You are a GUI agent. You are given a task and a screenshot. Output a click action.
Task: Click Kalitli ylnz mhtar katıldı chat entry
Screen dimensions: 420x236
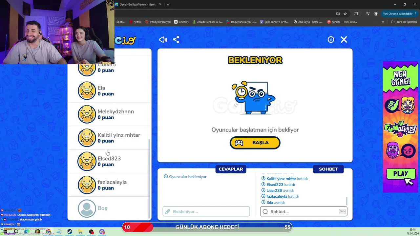click(284, 179)
